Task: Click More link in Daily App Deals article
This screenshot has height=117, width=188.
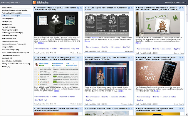Action: [157, 91]
